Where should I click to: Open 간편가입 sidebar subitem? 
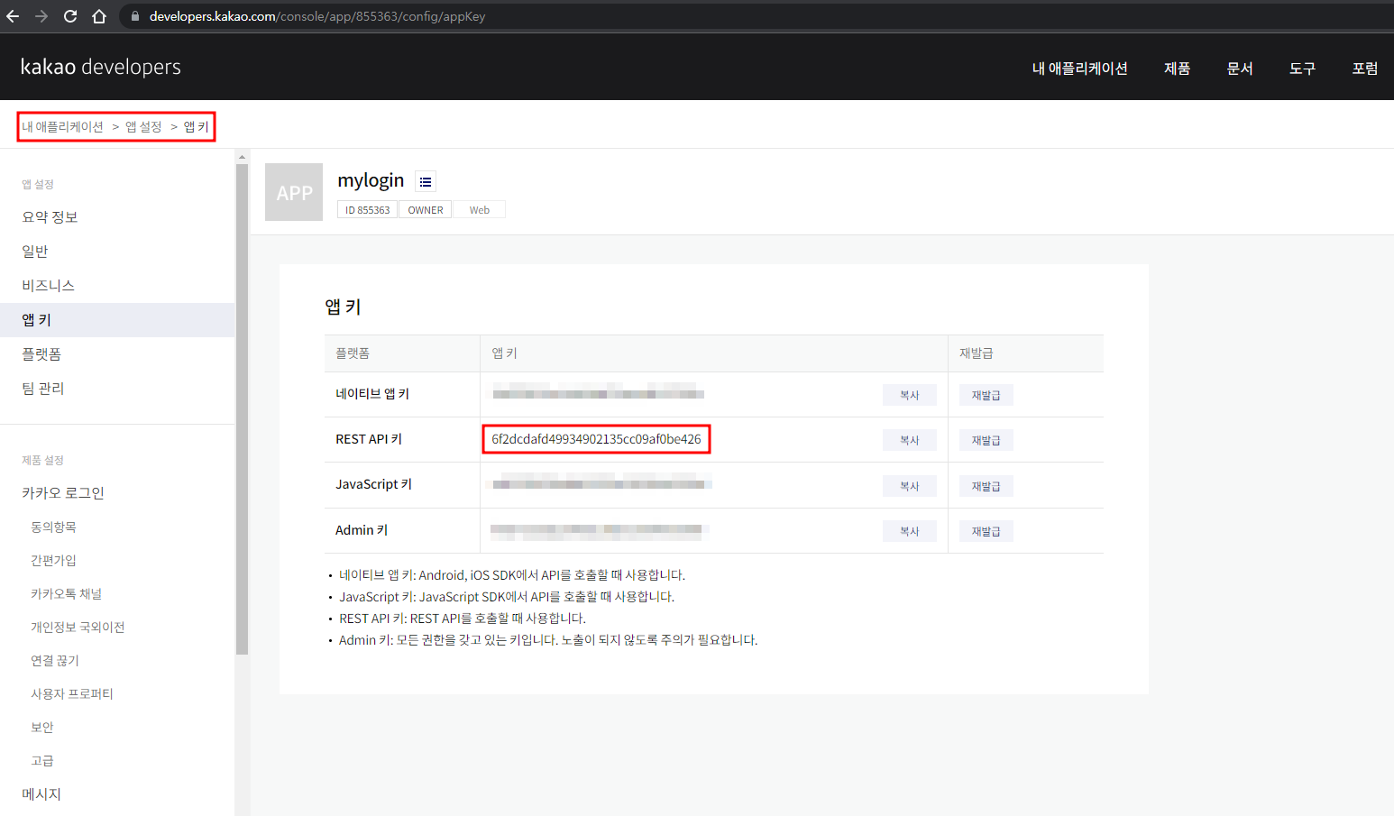53,560
